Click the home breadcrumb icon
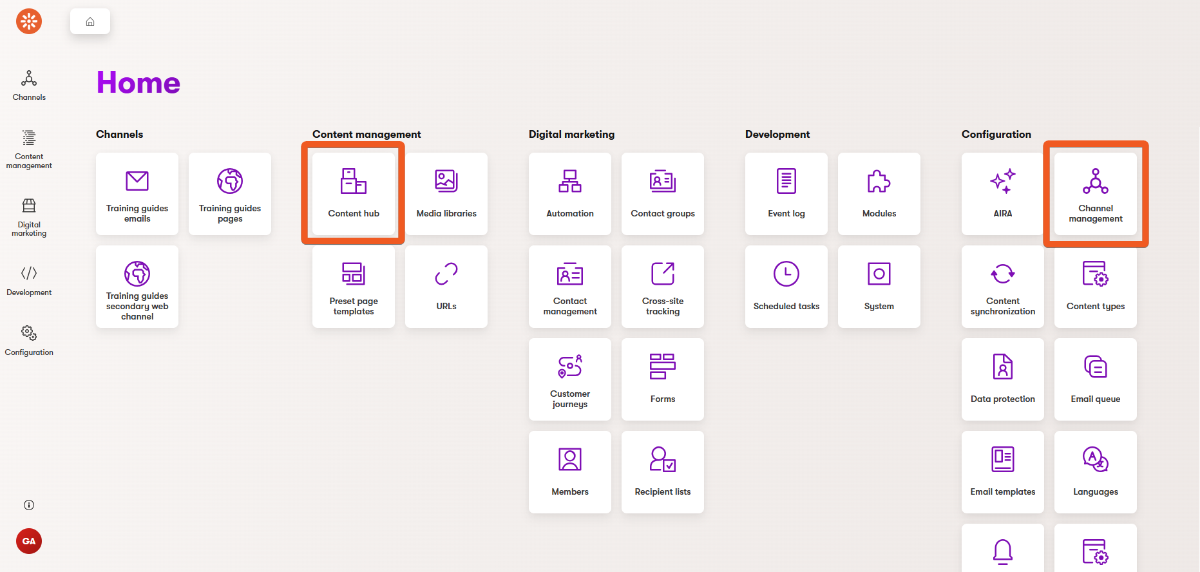1200x572 pixels. tap(90, 22)
